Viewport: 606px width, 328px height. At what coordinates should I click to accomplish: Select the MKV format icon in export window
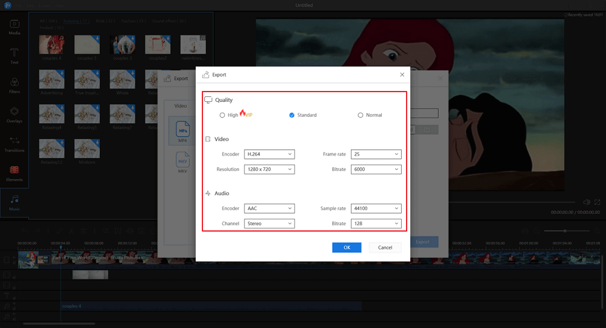tap(182, 162)
